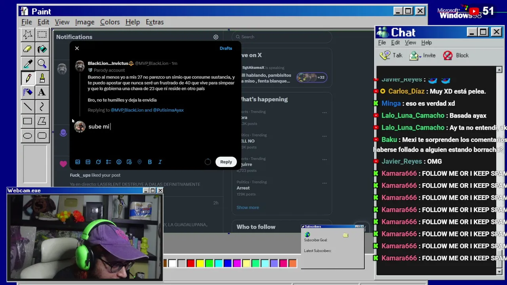Open the Grok enhance icon in reply
The image size is (507, 285).
tap(98, 162)
